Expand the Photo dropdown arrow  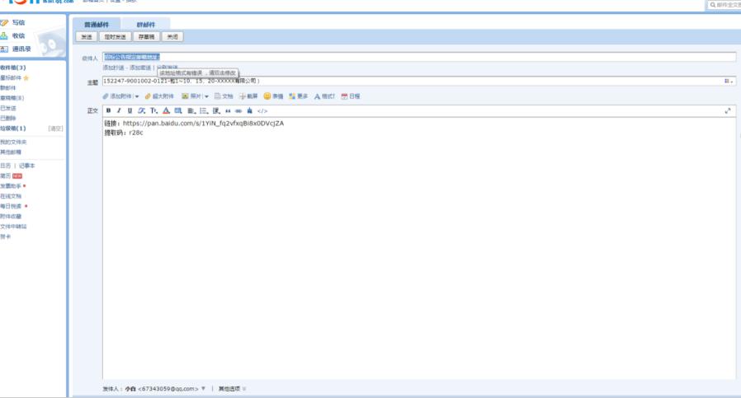tap(206, 96)
